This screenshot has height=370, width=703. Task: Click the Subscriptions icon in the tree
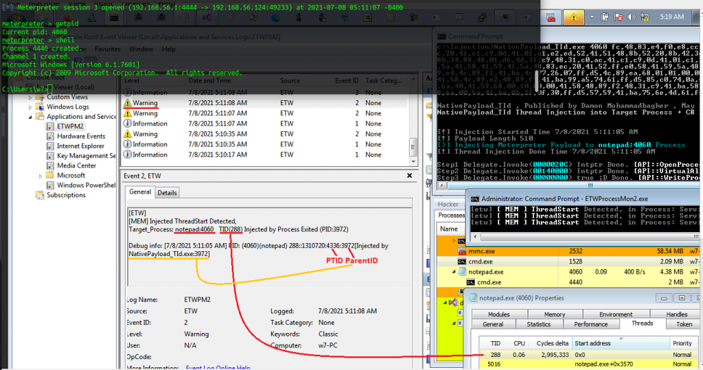pos(41,195)
